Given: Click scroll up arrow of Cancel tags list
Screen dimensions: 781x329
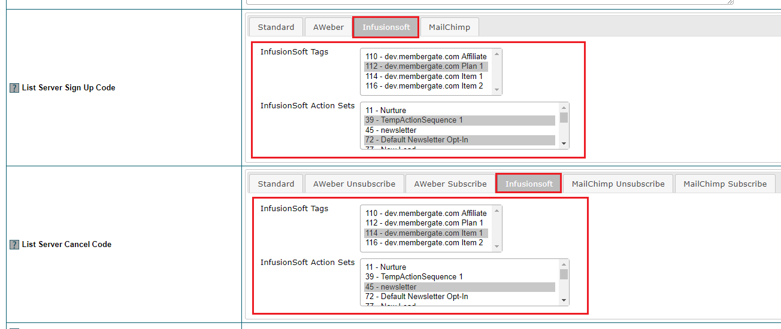Looking at the screenshot, I should click(497, 211).
